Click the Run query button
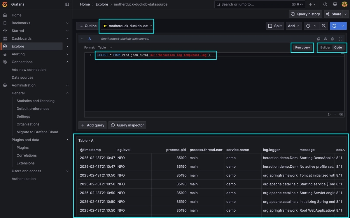Viewport: 350px width, 218px height. [302, 47]
